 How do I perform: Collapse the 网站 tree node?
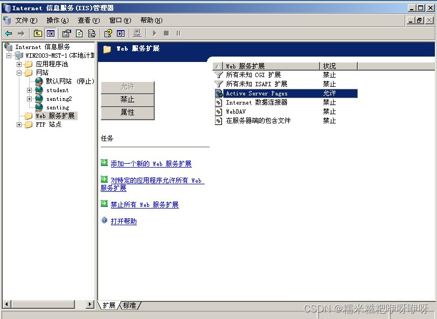[x=19, y=73]
